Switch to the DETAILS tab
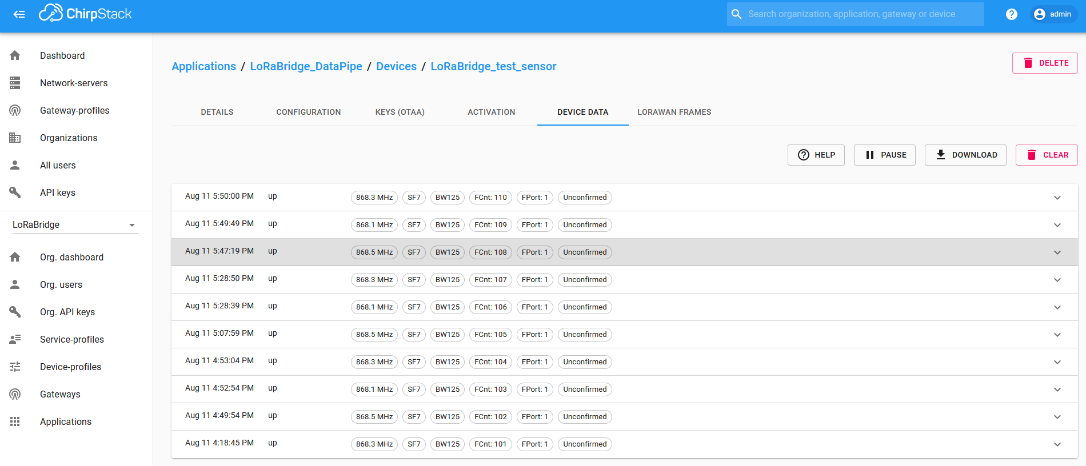The height and width of the screenshot is (466, 1086). [x=217, y=112]
